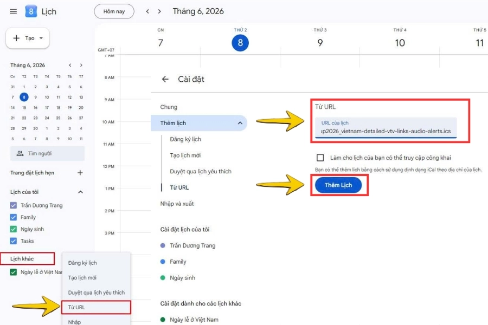Add a new Trang đặt lịch hẹn

point(80,173)
